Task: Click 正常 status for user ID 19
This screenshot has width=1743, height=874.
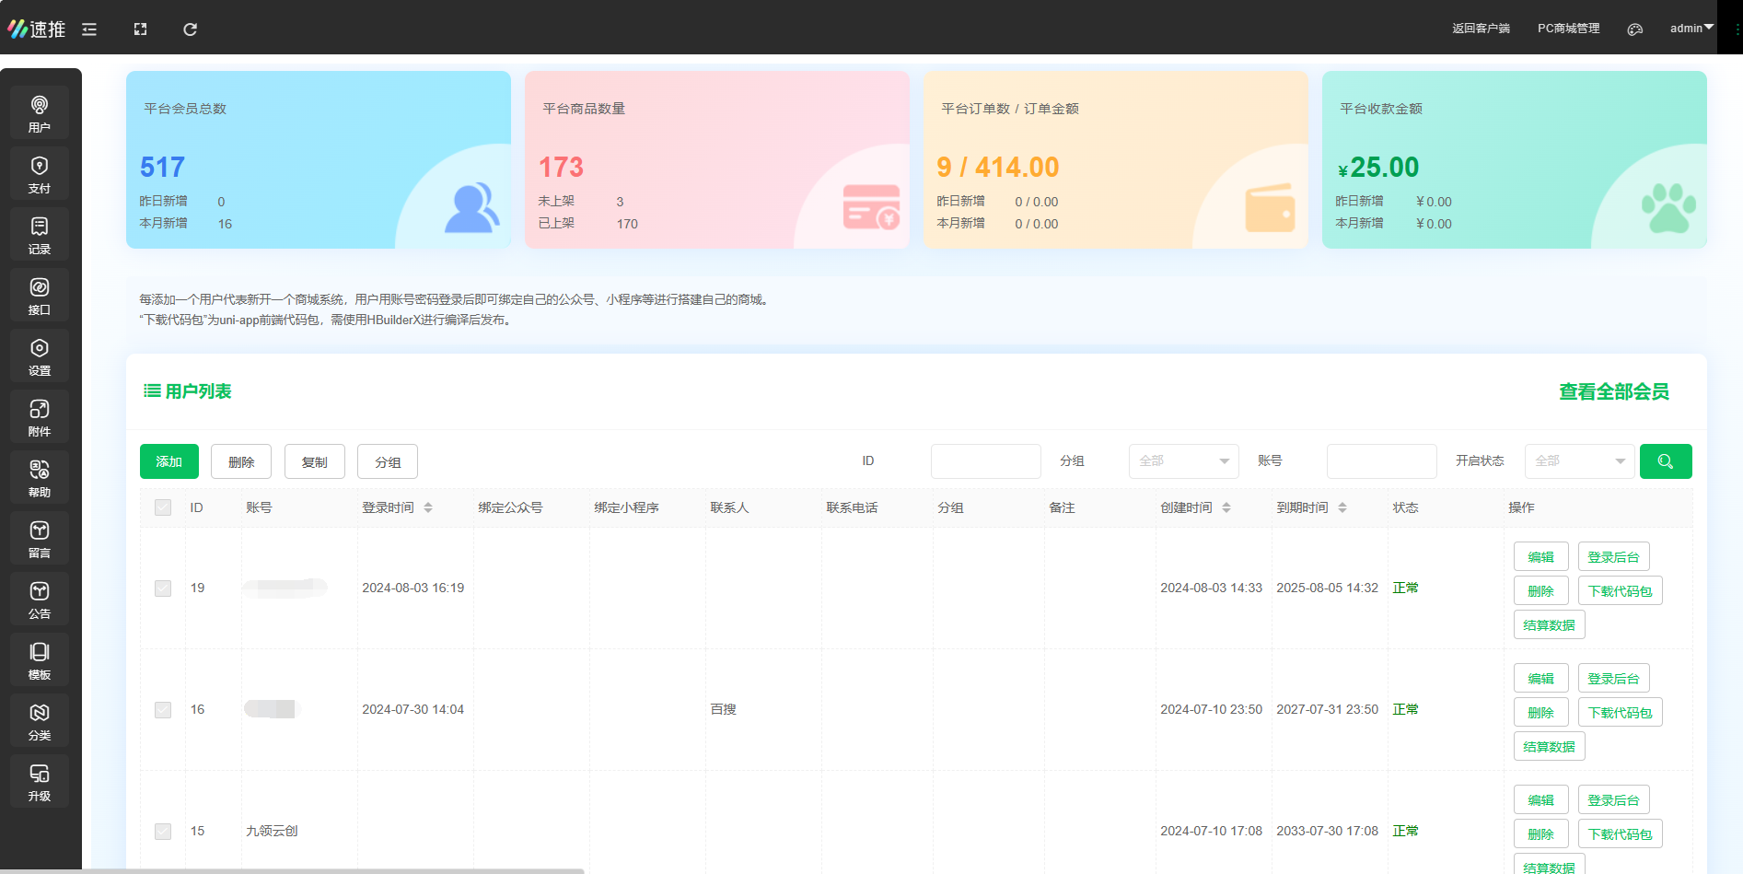Action: click(1406, 588)
